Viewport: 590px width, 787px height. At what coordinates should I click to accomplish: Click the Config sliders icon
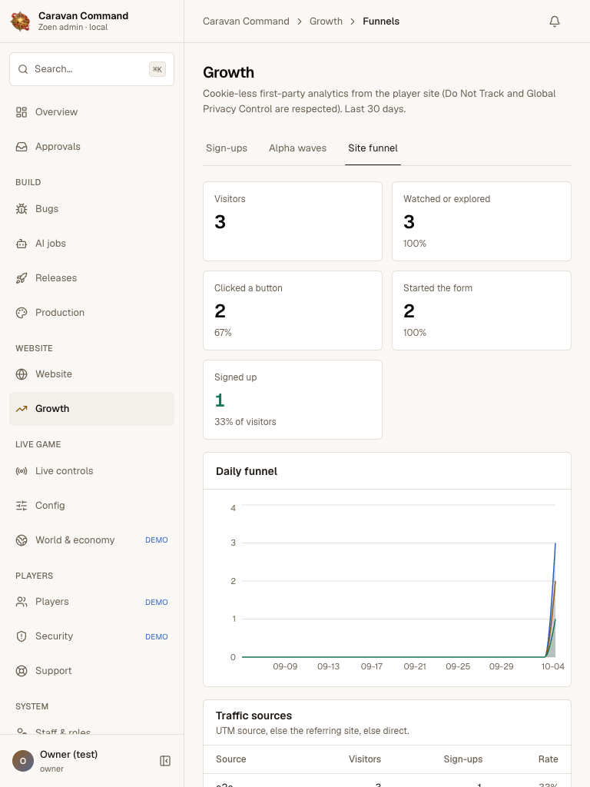click(x=22, y=506)
